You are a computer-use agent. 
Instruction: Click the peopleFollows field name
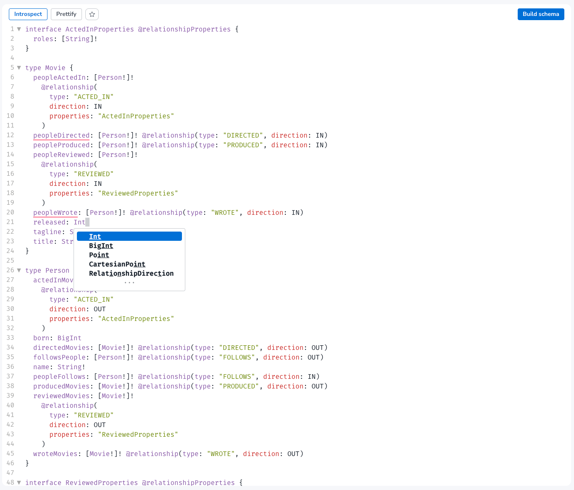tap(59, 377)
